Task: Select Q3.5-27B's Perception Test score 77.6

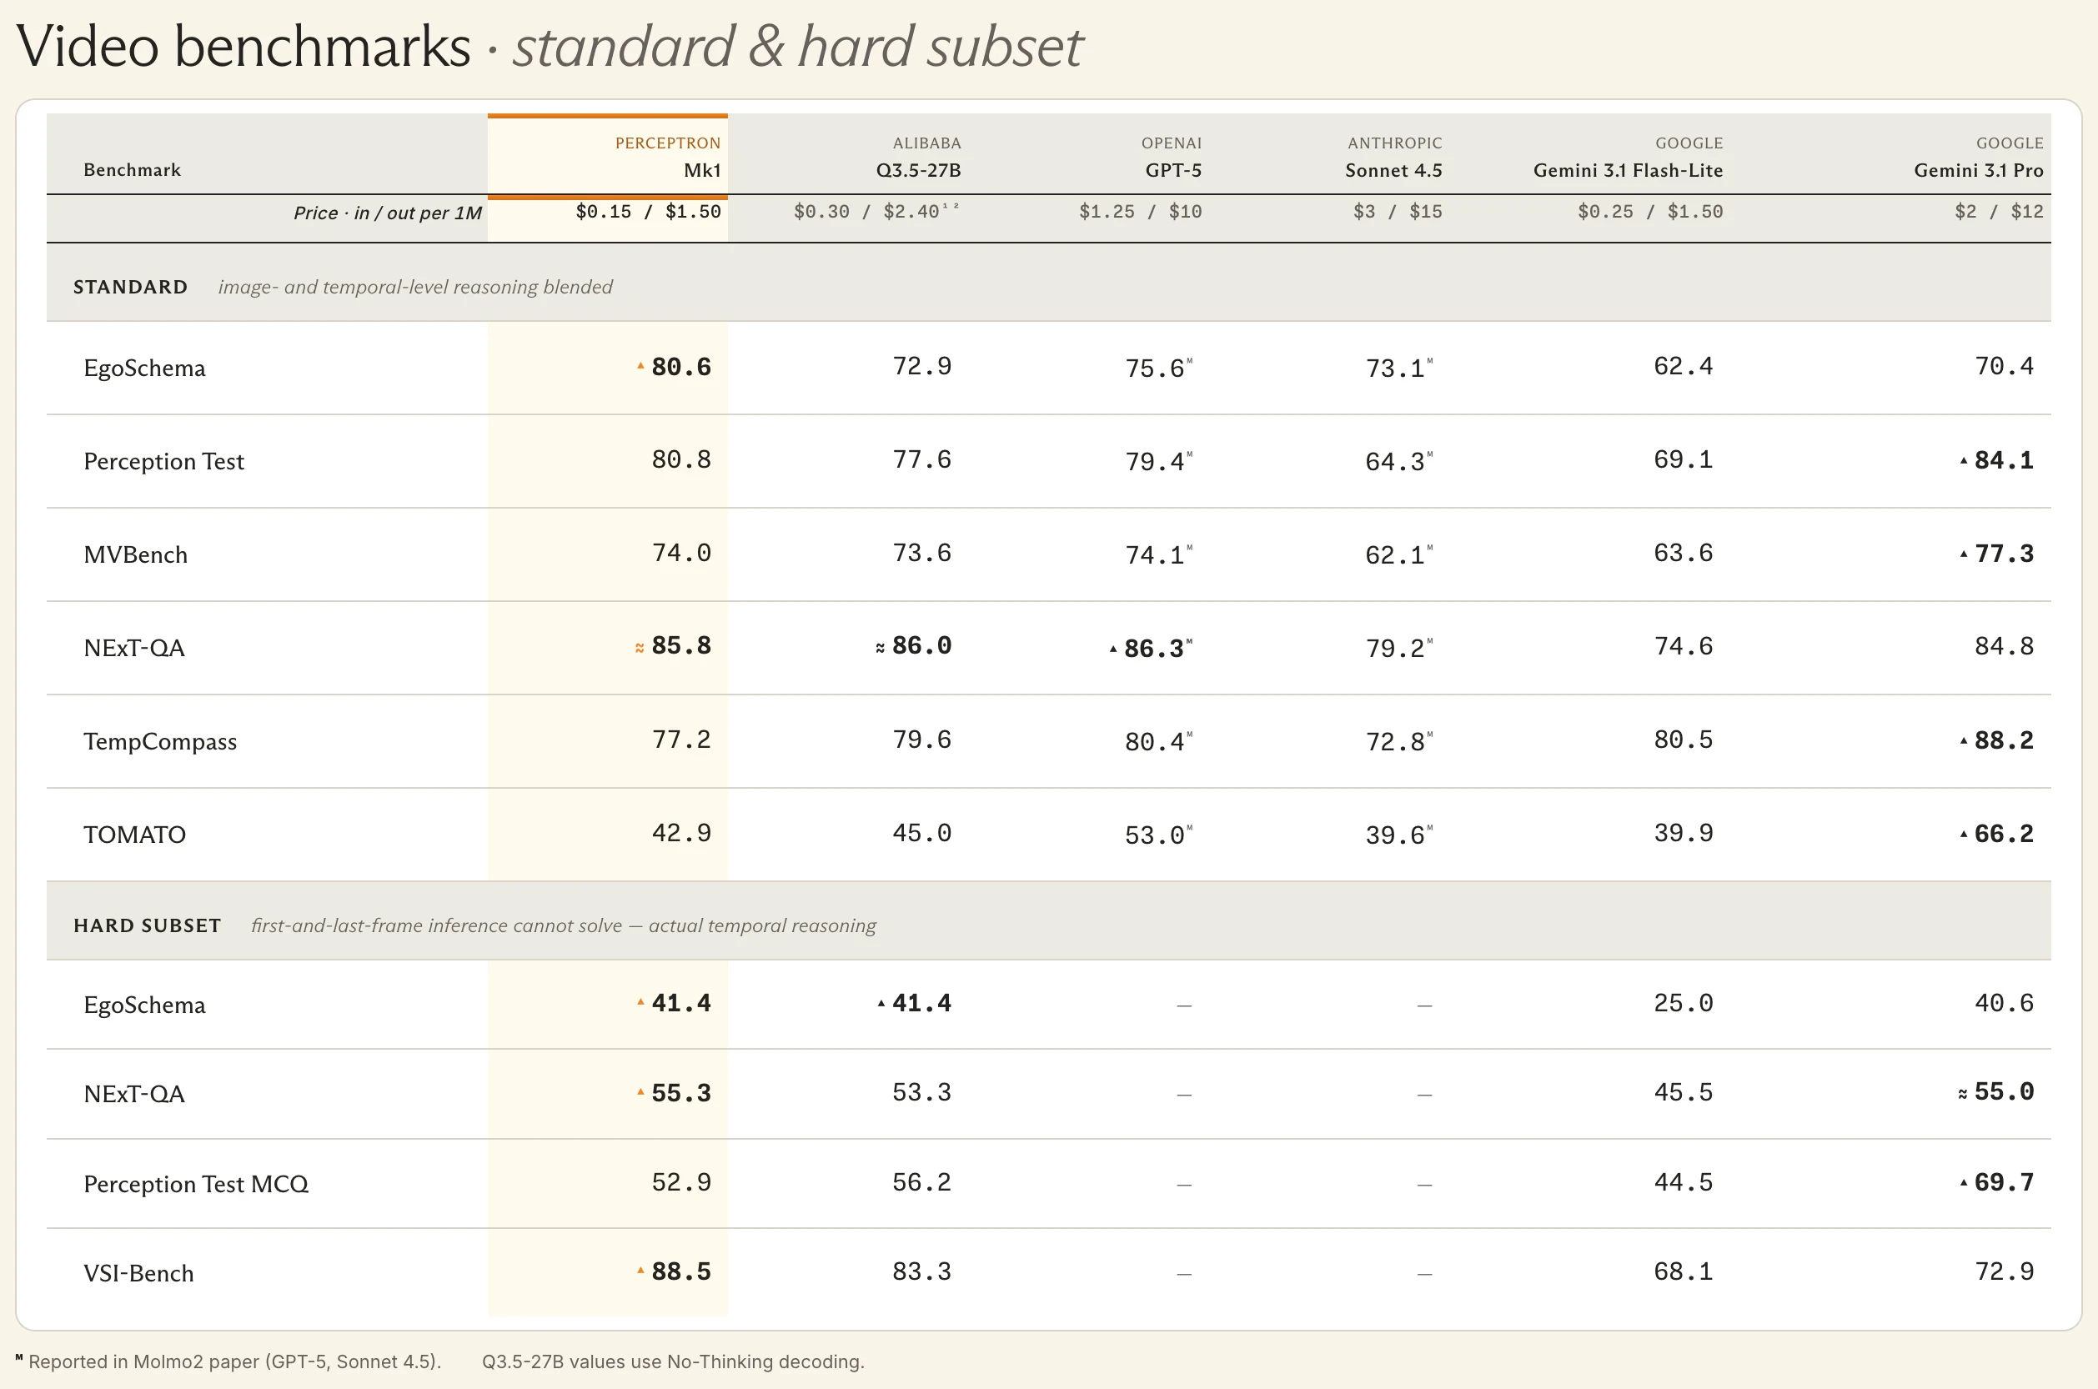Action: (921, 459)
